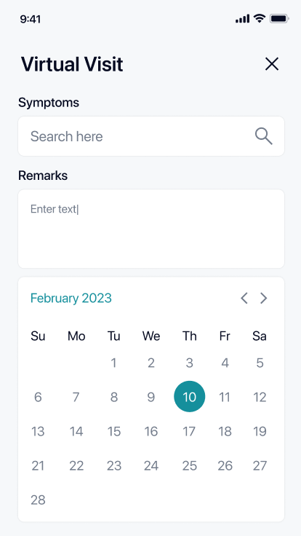Select date 17 under Thursday
The image size is (301, 536).
point(189,431)
